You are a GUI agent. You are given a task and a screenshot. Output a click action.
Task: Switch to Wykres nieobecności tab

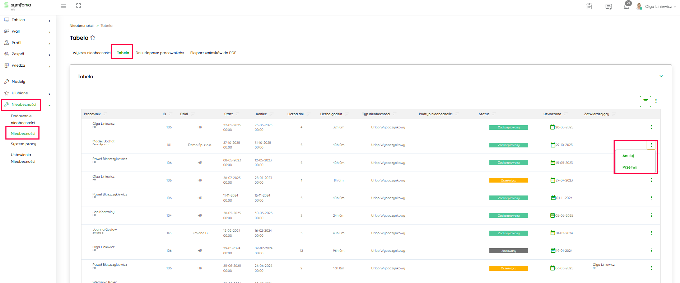(91, 53)
